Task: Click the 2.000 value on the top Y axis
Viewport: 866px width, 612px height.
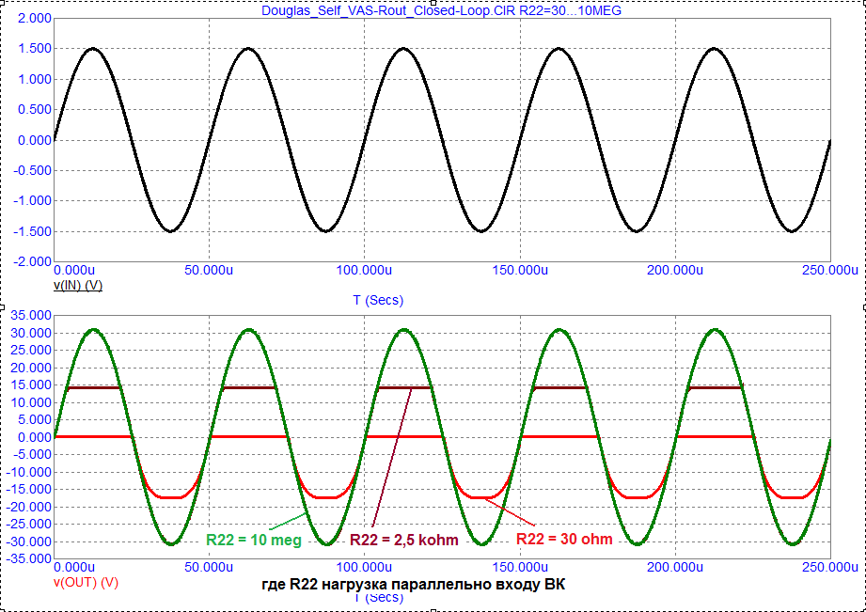Action: pos(34,18)
